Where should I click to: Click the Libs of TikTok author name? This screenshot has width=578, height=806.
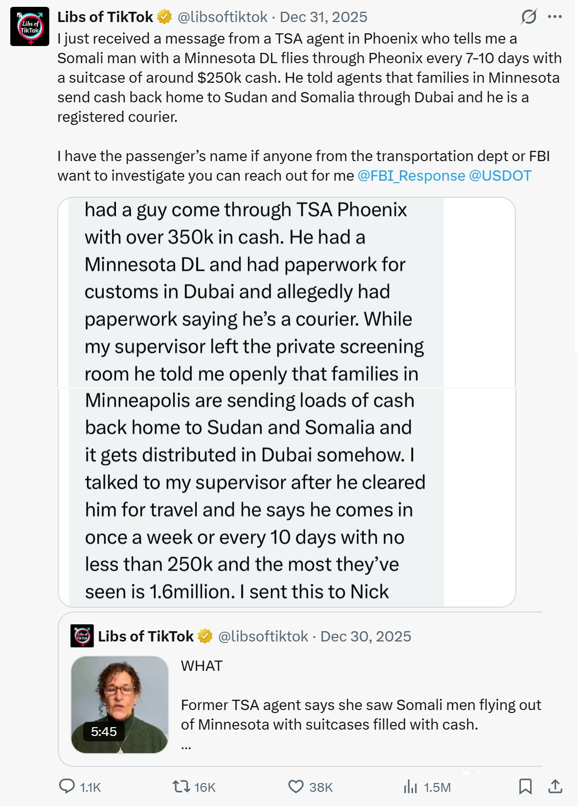coord(105,17)
